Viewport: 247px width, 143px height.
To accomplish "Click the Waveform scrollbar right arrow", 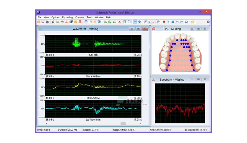I will point(140,123).
